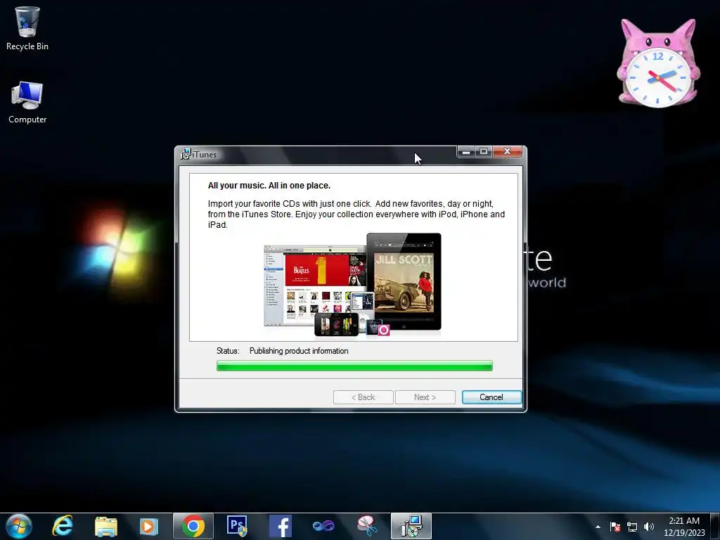
Task: Show hidden system tray icons arrow
Action: click(598, 527)
